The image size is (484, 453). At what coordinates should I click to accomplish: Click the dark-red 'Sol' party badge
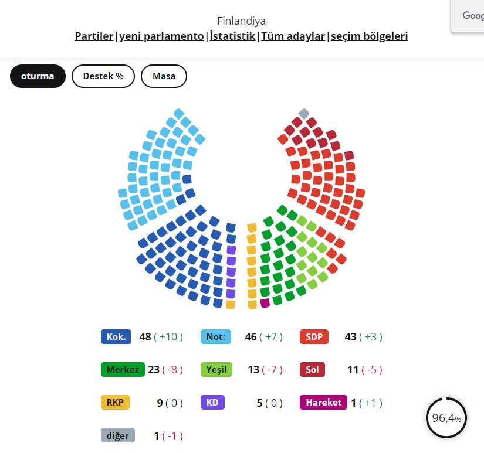coord(312,370)
